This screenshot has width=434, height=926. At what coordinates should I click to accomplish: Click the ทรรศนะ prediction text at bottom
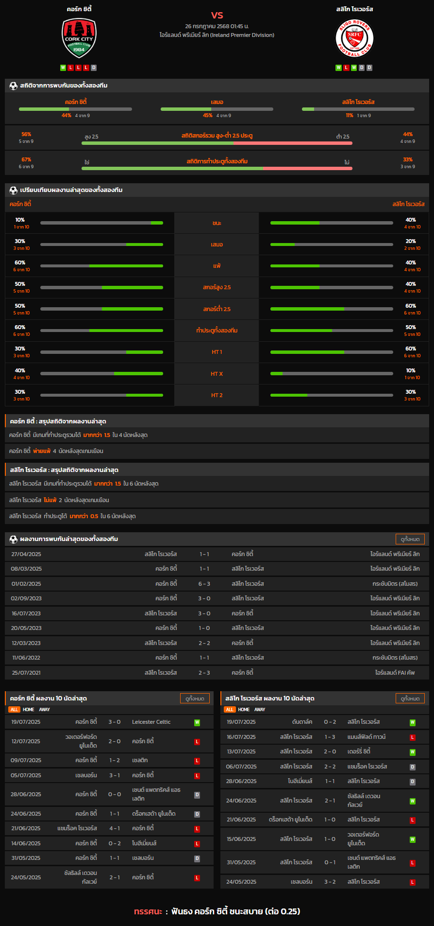click(217, 911)
